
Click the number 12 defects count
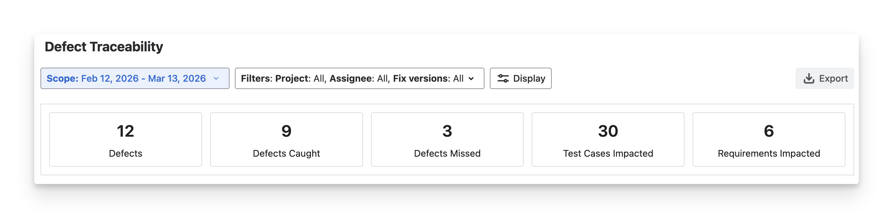[x=125, y=131]
